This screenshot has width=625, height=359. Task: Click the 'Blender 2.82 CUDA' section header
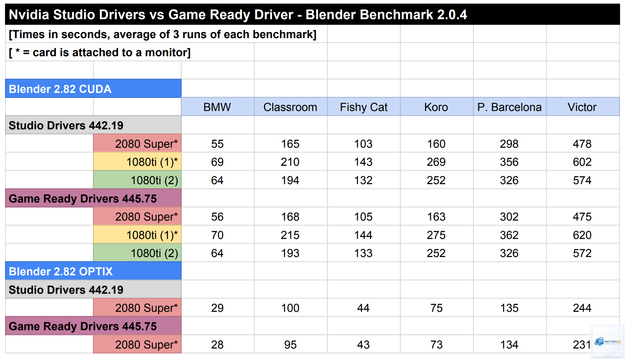click(x=93, y=89)
